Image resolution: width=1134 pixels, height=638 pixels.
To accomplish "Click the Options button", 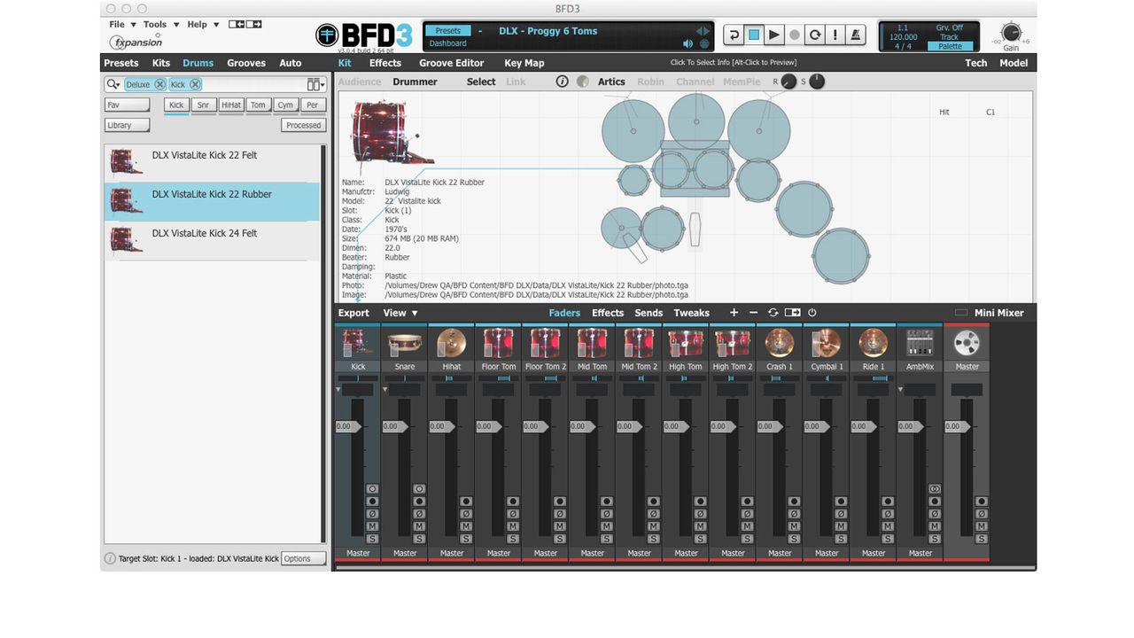I will pos(303,559).
